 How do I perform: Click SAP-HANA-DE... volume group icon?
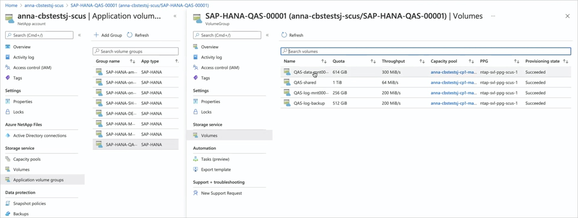point(99,113)
